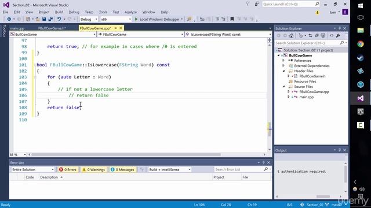Toggle a bookmark with the bookmark icon
Image resolution: width=371 pixels, height=208 pixels.
[x=232, y=19]
